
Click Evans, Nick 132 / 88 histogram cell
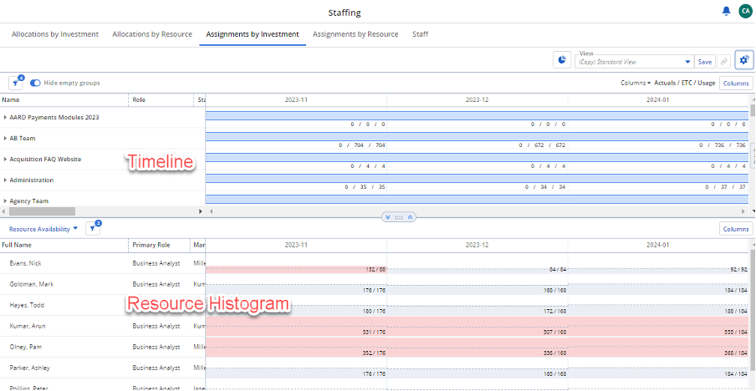[375, 270]
